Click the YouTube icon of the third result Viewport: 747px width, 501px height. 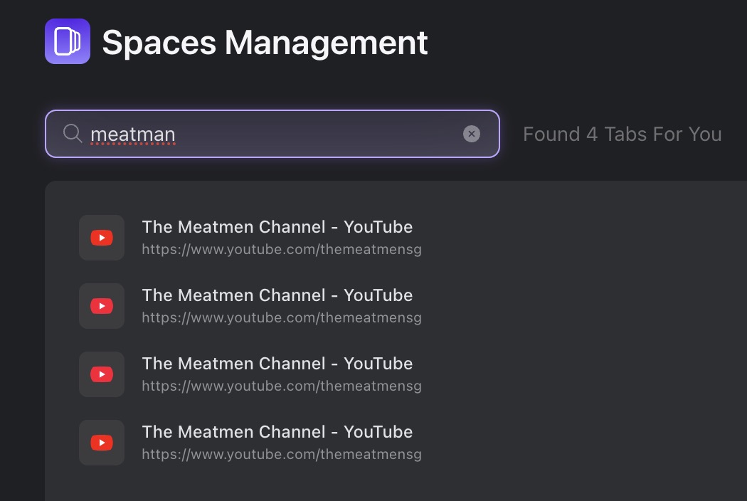102,374
